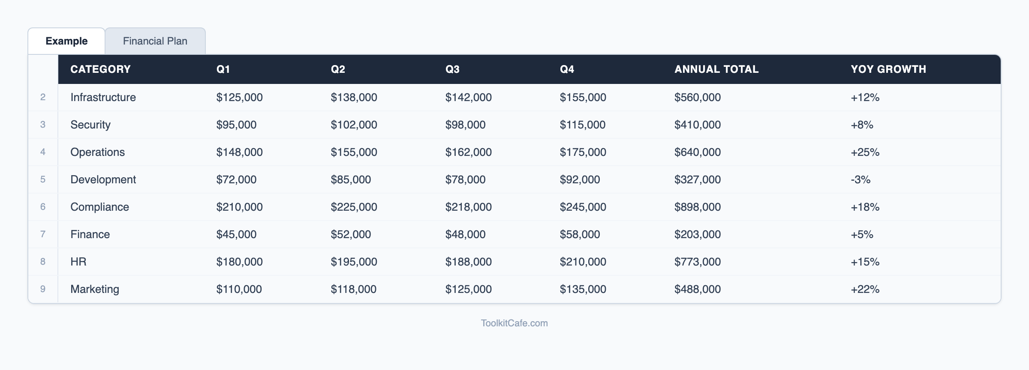Click the ANNUAL TOTAL column header

point(716,69)
